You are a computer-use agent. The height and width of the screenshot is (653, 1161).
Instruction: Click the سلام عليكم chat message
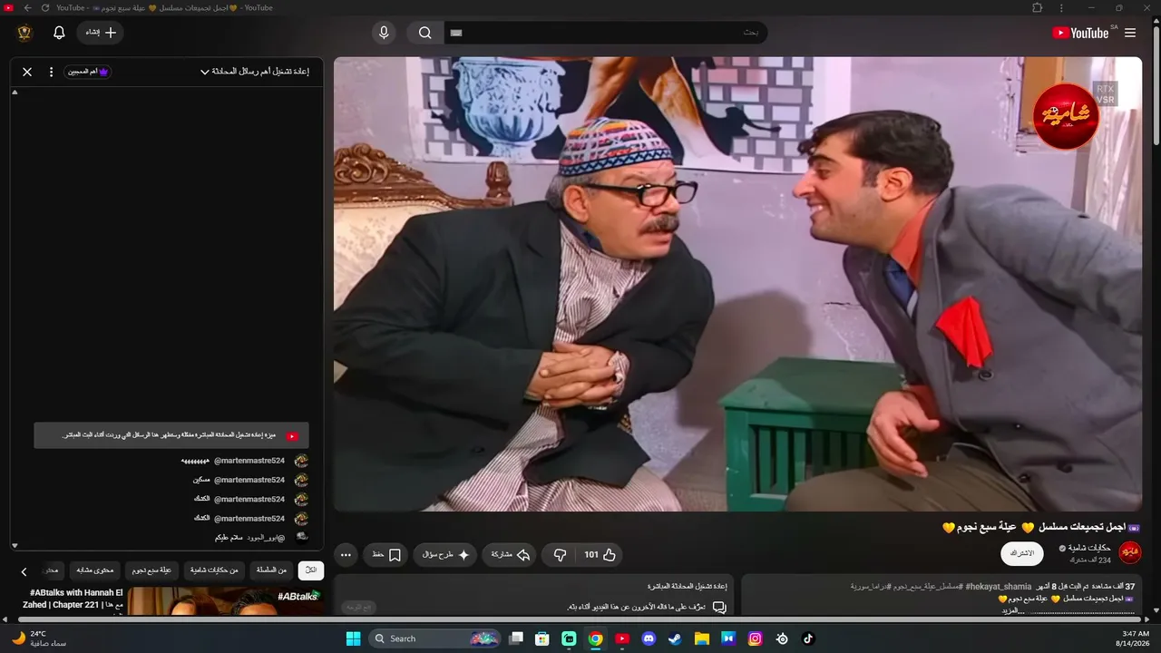click(228, 538)
